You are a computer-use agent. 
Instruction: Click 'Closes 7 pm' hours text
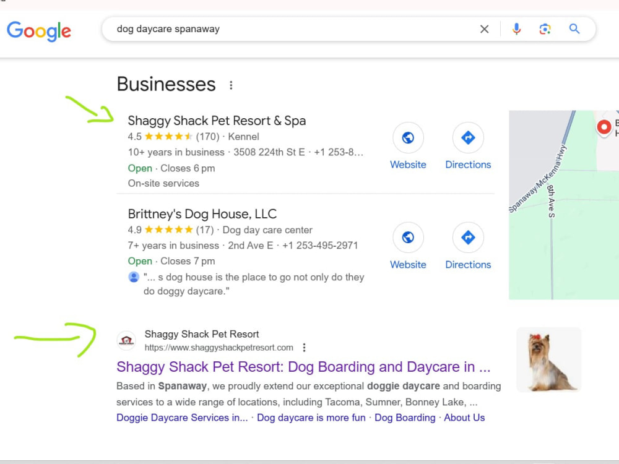(188, 261)
